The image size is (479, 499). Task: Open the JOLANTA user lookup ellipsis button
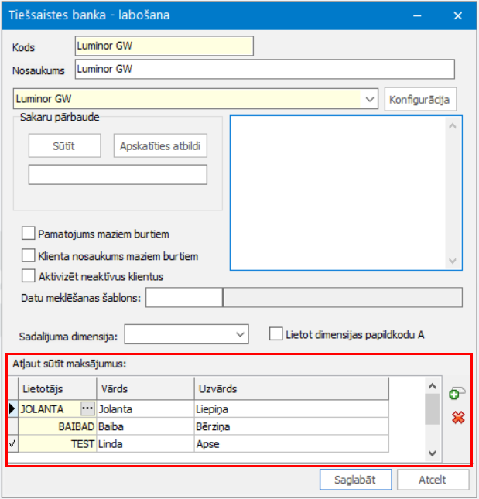[x=87, y=408]
